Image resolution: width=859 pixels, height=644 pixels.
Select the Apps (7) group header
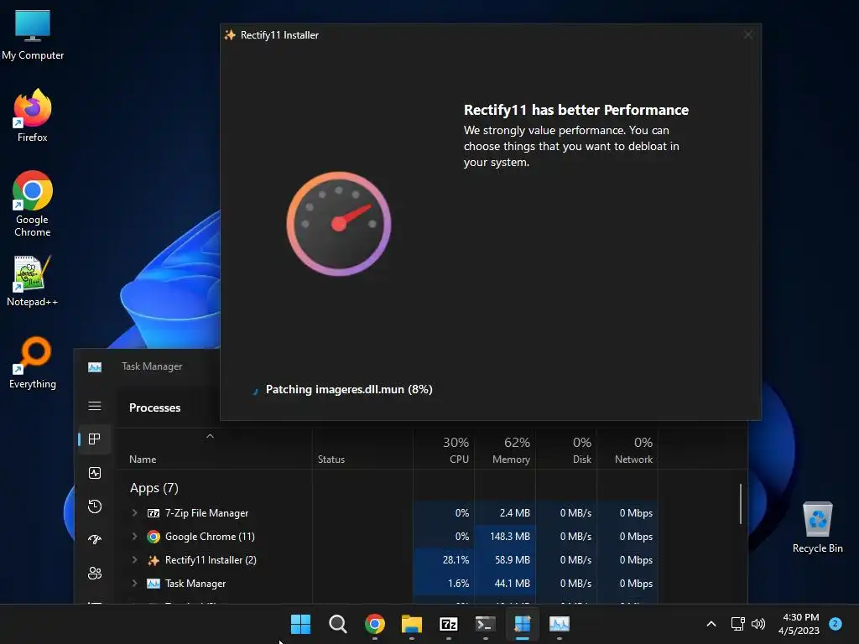(154, 488)
